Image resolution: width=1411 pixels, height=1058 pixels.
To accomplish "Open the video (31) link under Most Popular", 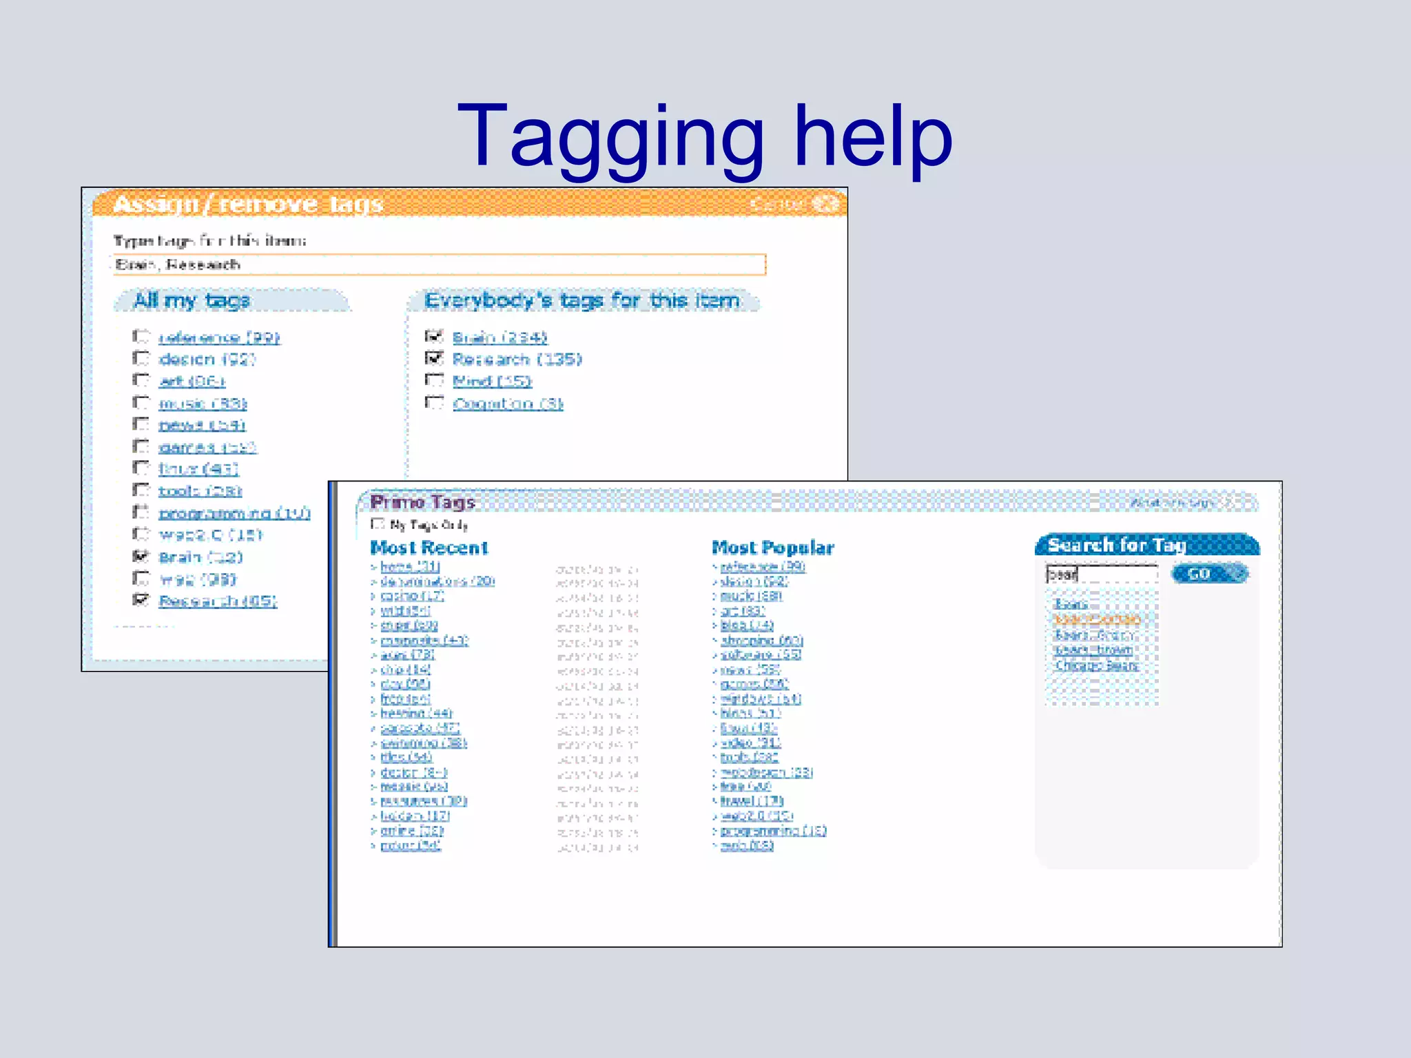I will pyautogui.click(x=750, y=743).
